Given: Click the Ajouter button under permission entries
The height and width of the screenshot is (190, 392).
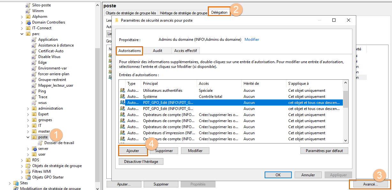Looking at the screenshot, I should pyautogui.click(x=132, y=151).
